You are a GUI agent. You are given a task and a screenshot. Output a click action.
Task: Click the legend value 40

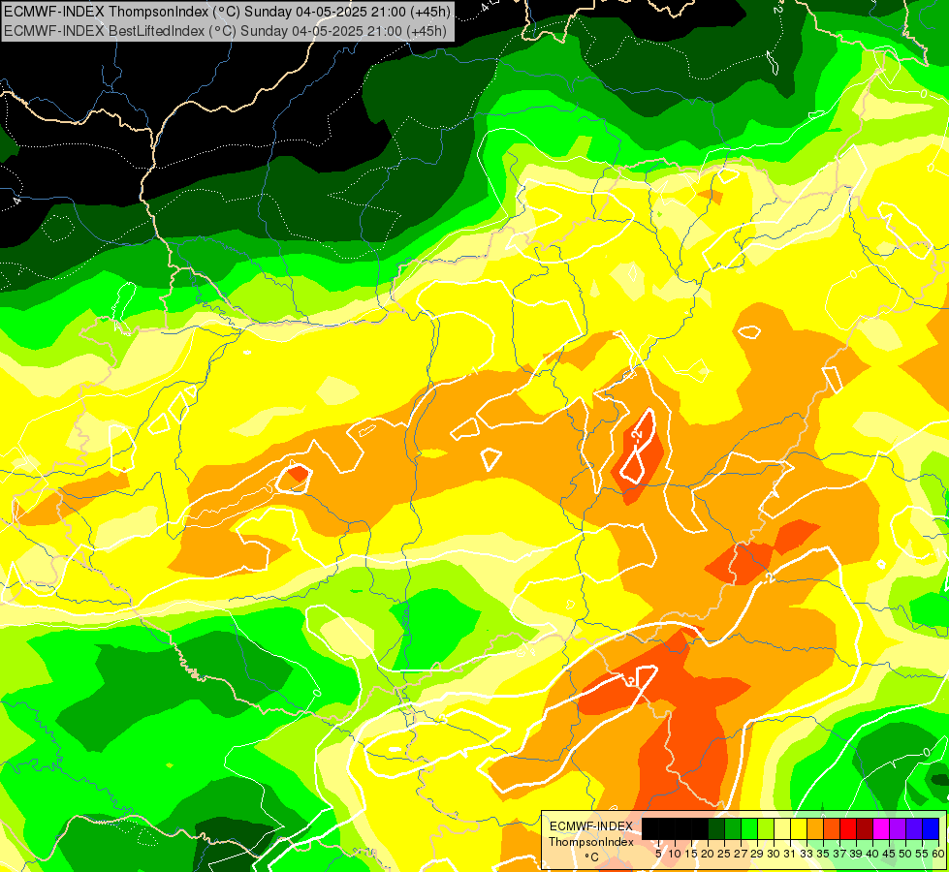872,854
